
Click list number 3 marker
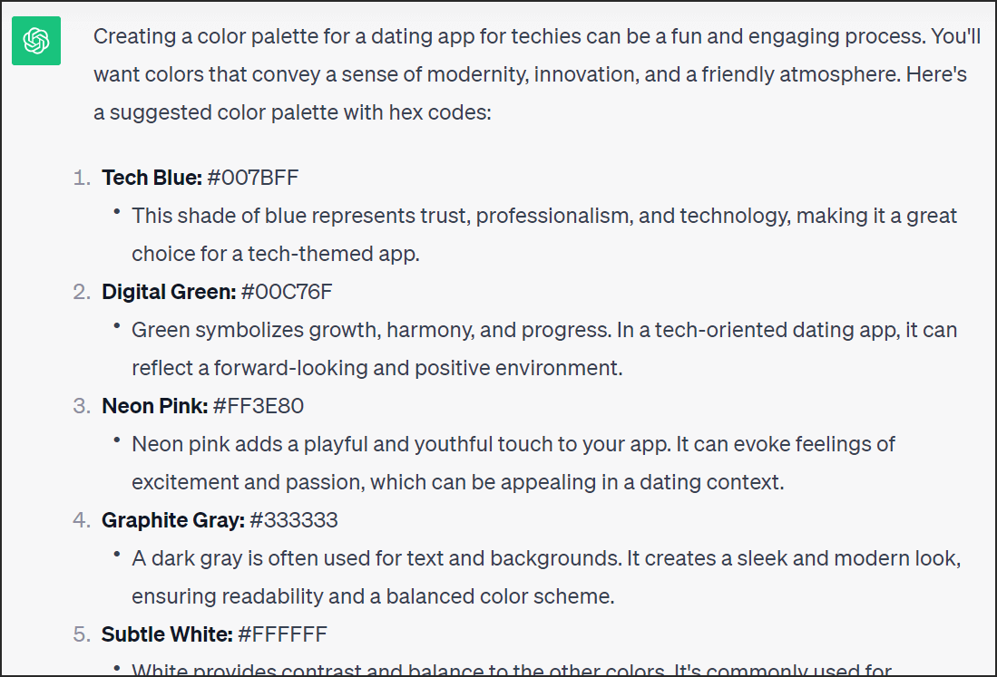click(82, 406)
